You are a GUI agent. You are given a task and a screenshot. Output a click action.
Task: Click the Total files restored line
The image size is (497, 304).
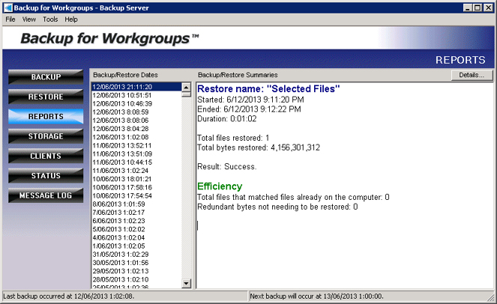click(x=233, y=138)
